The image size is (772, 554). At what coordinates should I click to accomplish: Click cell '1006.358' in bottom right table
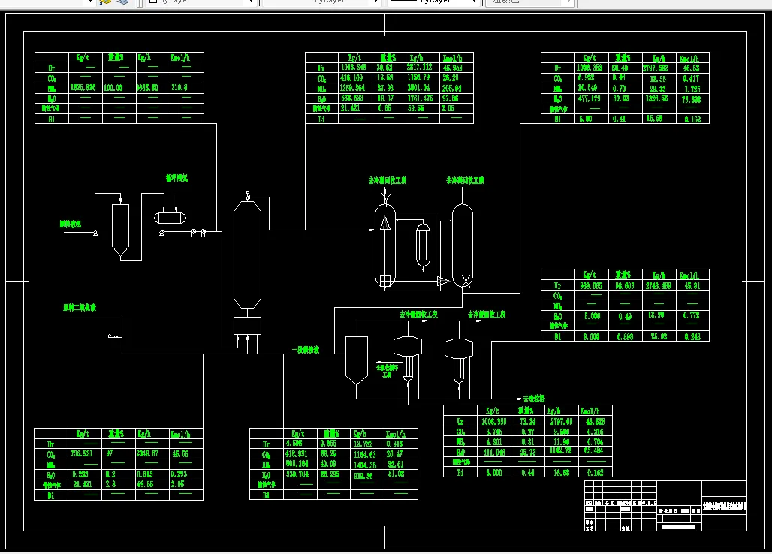(x=493, y=422)
